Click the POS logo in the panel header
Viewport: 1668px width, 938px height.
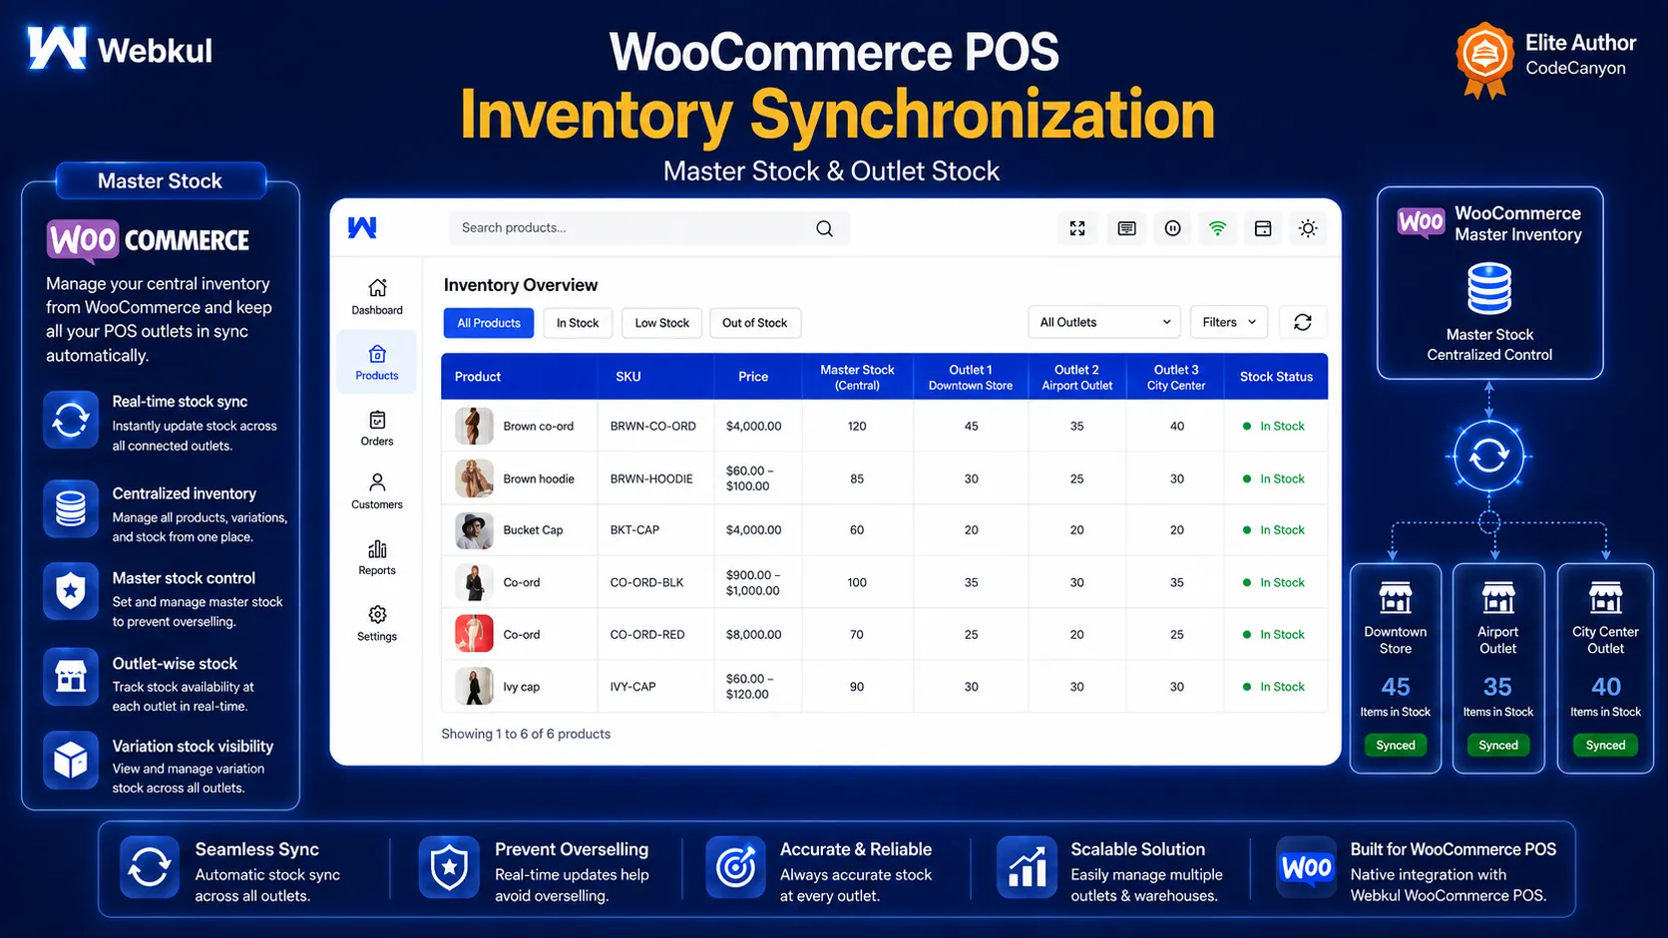pos(362,227)
